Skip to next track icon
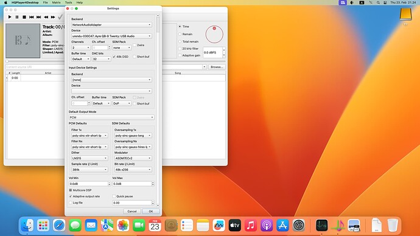 pyautogui.click(x=38, y=17)
